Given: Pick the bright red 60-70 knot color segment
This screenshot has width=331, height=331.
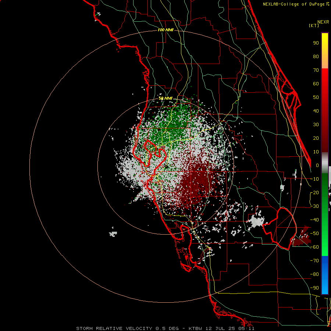Looking at the screenshot, I should point(325,76).
